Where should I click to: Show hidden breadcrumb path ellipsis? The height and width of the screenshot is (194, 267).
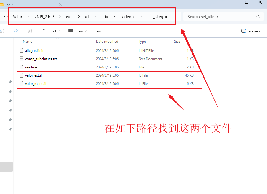click(x=6, y=17)
